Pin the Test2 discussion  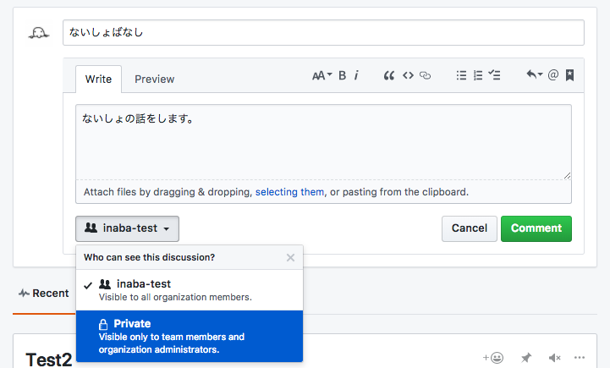pyautogui.click(x=526, y=358)
